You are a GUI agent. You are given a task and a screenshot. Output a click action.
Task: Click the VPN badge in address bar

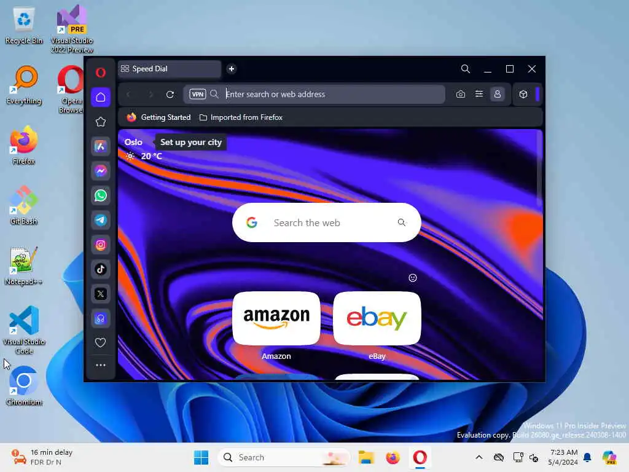click(197, 94)
